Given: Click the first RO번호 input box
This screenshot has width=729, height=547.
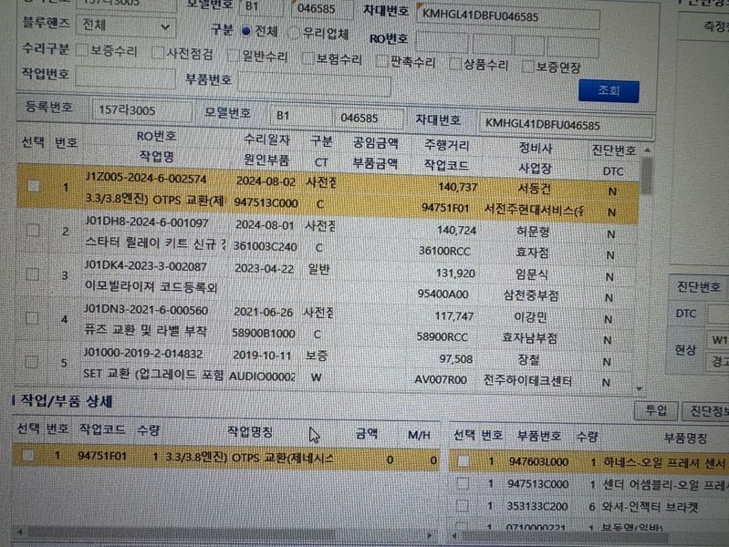Looking at the screenshot, I should [442, 43].
